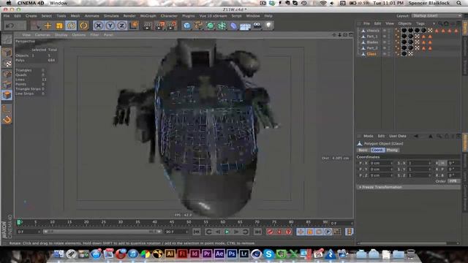Open the viewport Display menu

click(61, 35)
